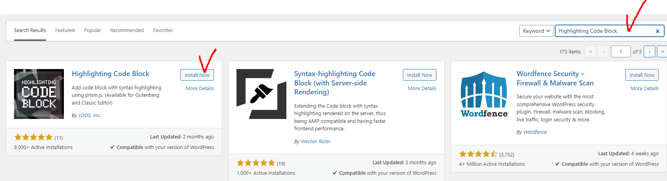667x181 pixels.
Task: Open author link Weston Ruter
Action: (x=316, y=142)
